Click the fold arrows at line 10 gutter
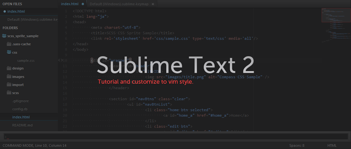This screenshot has height=149, width=351. click(60, 60)
